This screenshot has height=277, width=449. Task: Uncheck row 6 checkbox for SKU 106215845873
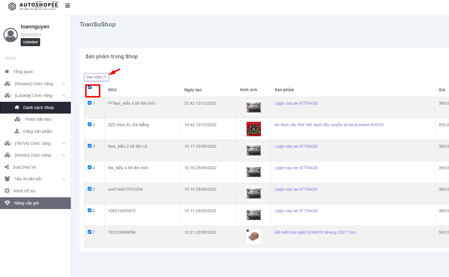pos(90,210)
